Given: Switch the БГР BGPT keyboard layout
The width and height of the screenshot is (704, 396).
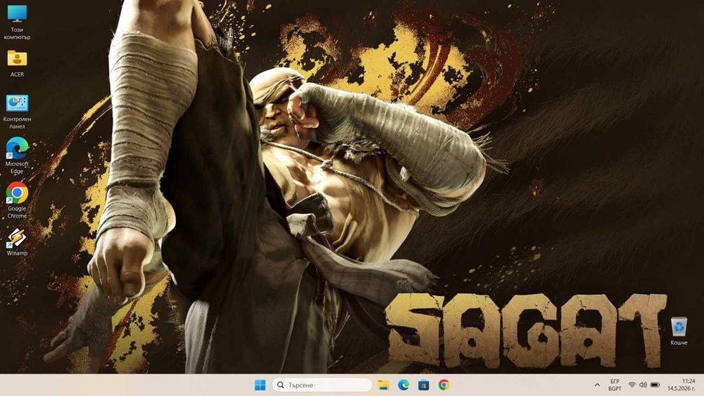Looking at the screenshot, I should (615, 385).
